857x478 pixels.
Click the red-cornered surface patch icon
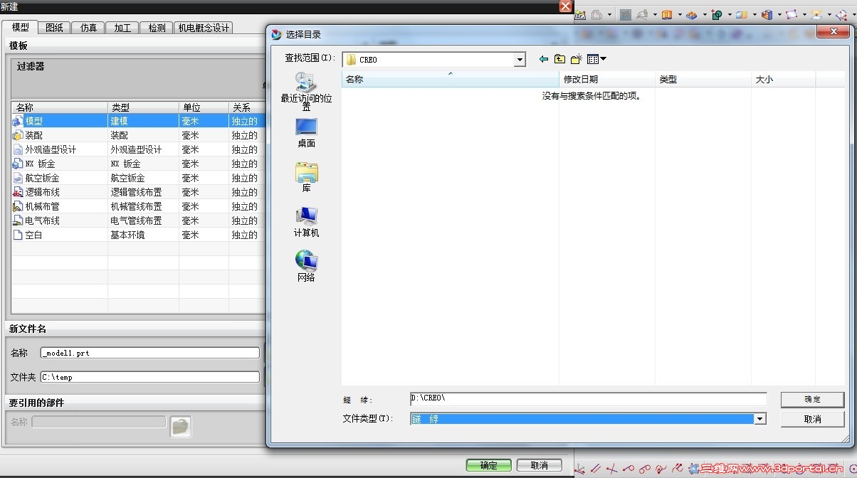792,15
